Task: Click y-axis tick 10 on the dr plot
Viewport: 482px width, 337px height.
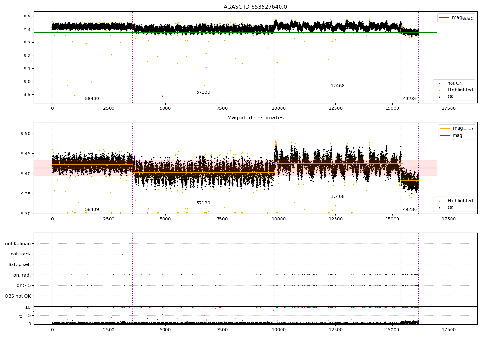Action: (28, 307)
